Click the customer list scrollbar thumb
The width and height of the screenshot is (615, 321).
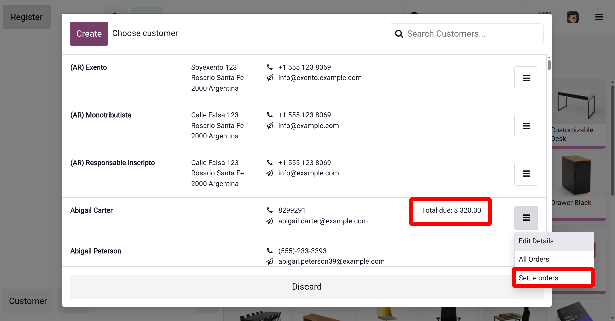point(549,65)
